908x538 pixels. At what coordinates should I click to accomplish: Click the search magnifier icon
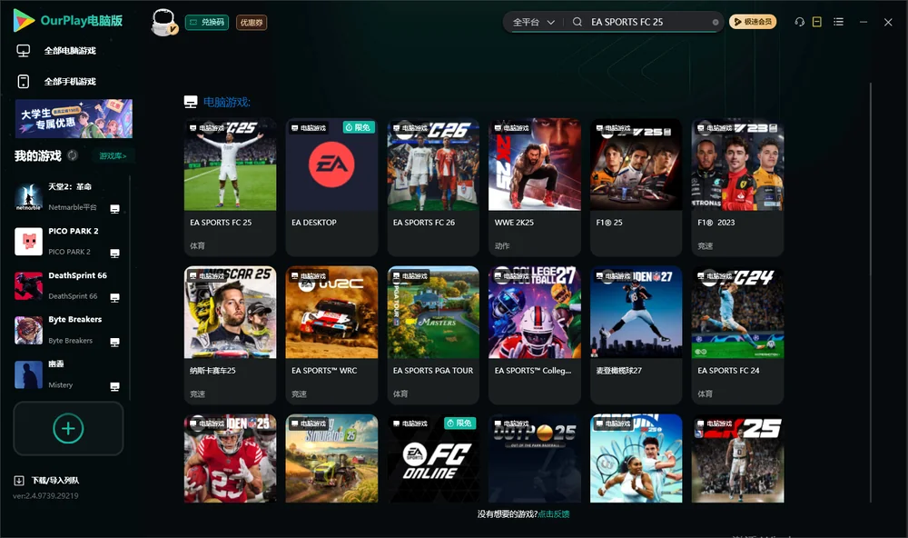577,22
